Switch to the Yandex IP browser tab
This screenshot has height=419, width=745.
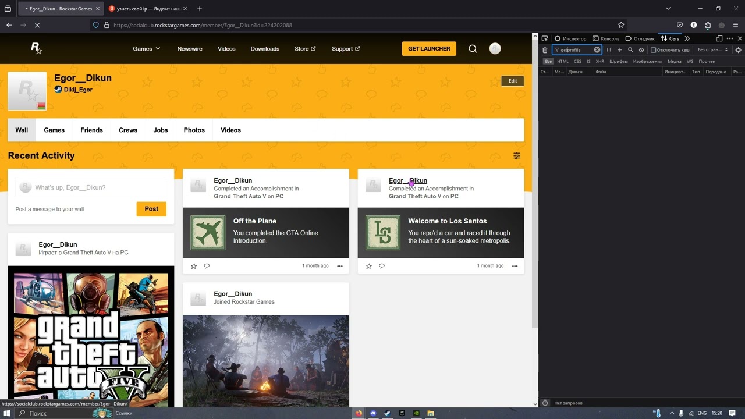tap(148, 9)
